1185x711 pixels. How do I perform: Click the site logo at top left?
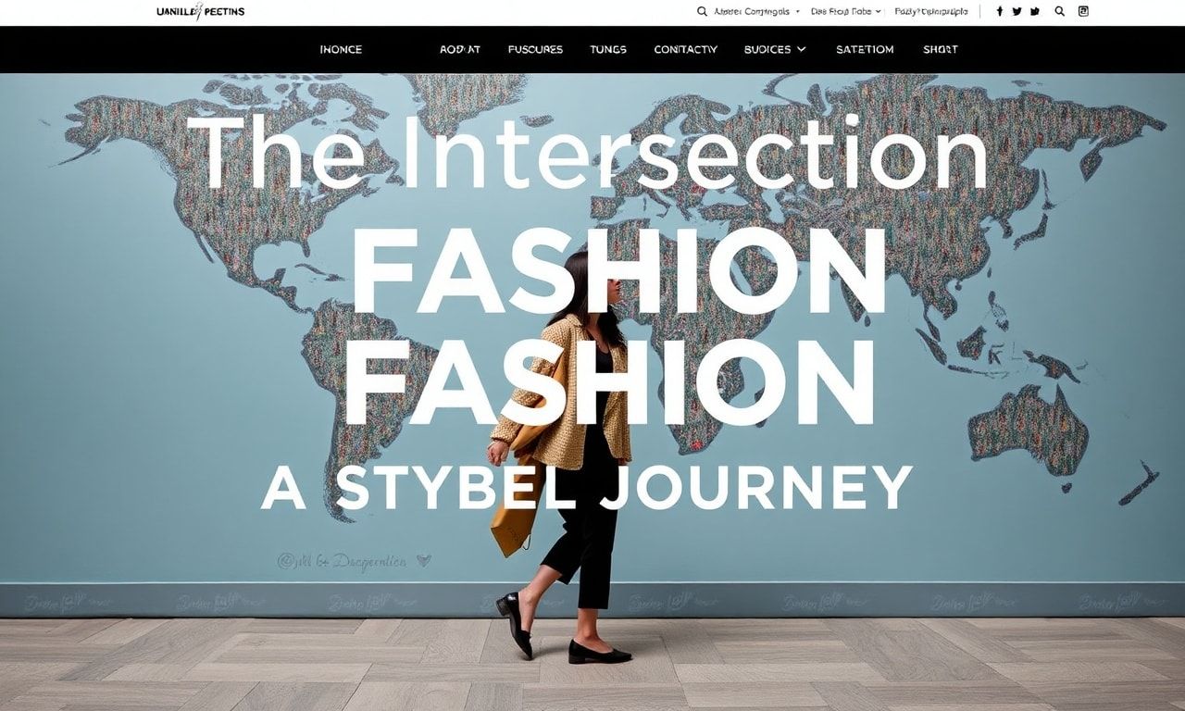tap(201, 11)
